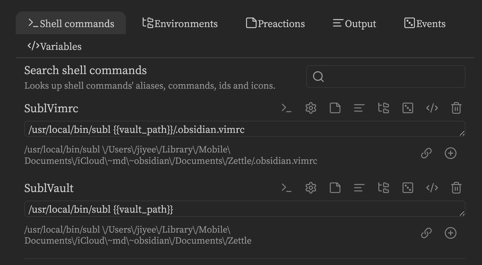The width and height of the screenshot is (482, 265).
Task: Focus the search shell commands field
Action: (386, 77)
